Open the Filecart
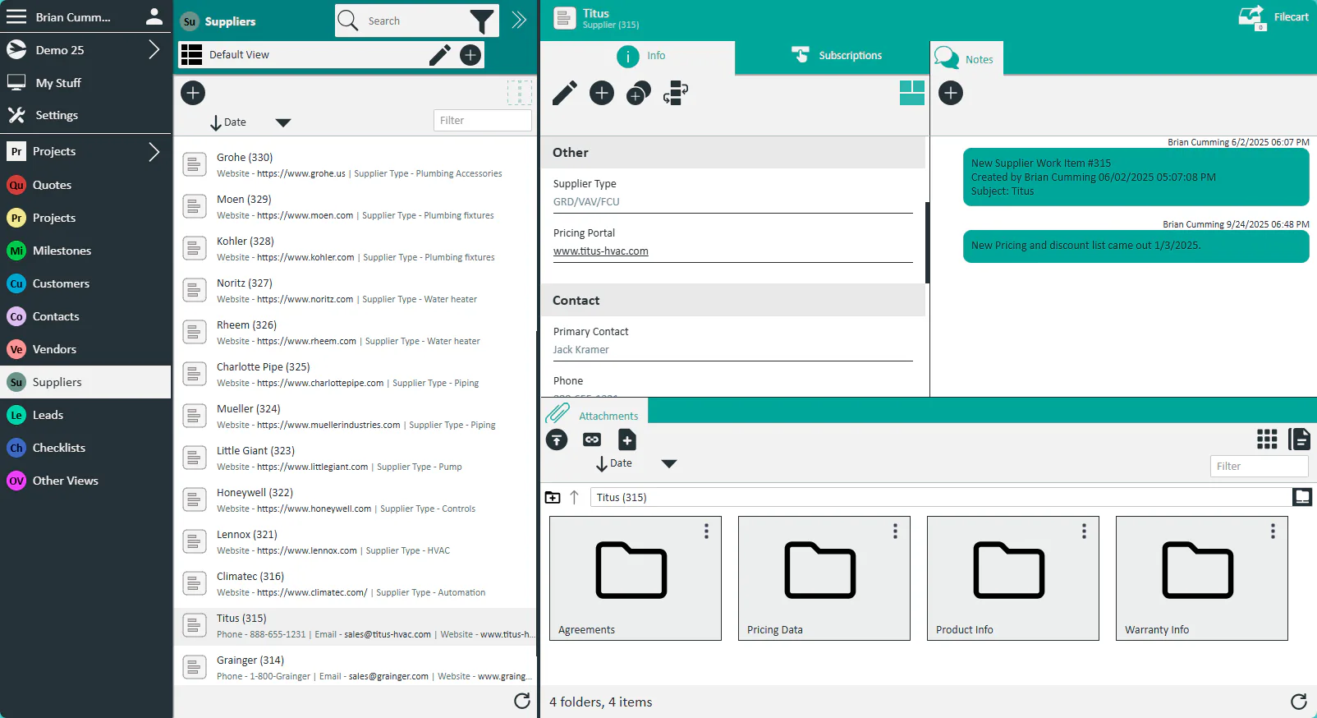The width and height of the screenshot is (1317, 718). click(x=1273, y=17)
